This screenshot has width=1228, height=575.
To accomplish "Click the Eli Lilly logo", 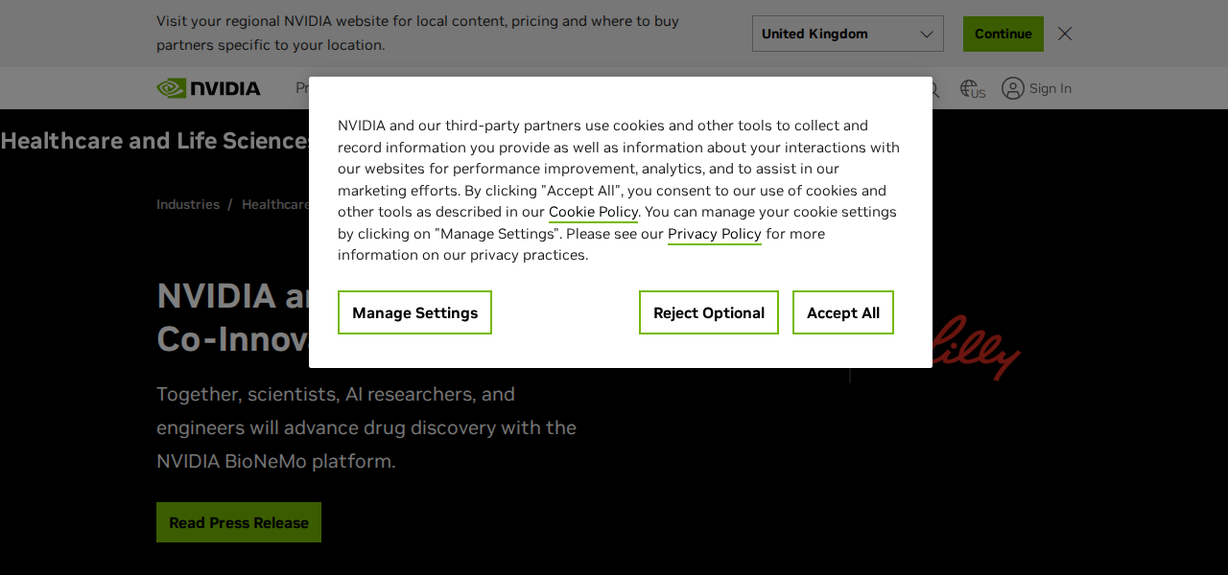I will (974, 347).
